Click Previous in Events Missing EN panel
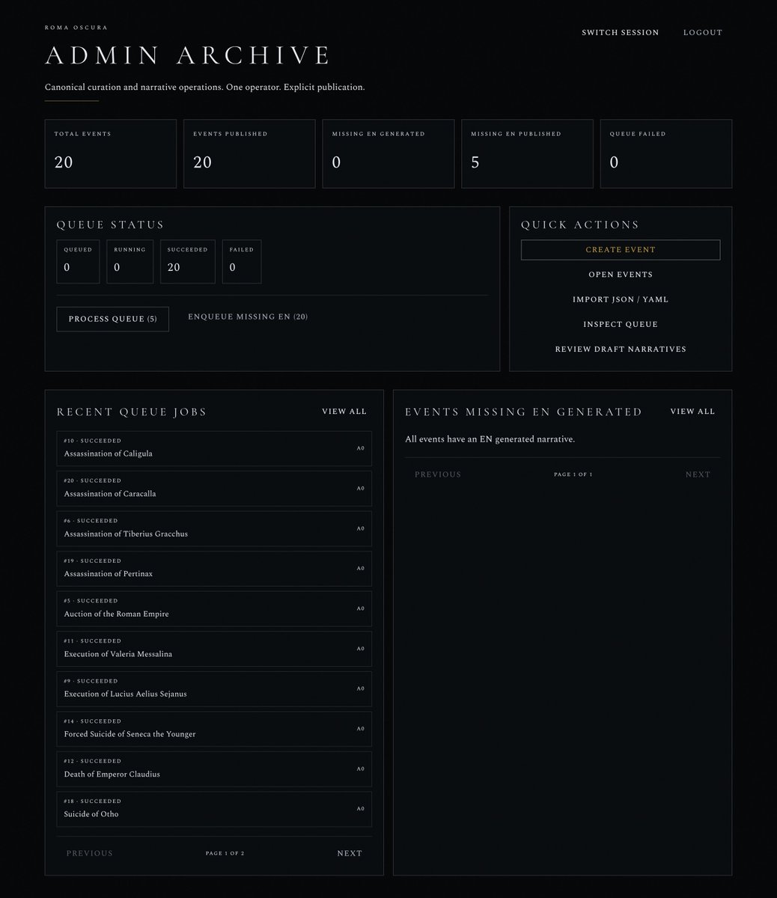The width and height of the screenshot is (777, 898). (438, 474)
